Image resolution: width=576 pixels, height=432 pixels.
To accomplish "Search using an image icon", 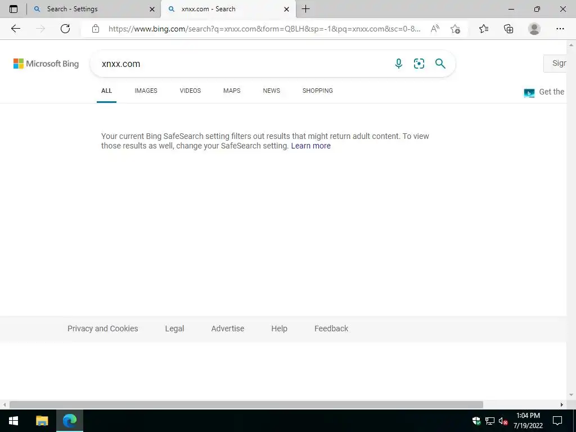I will click(419, 64).
